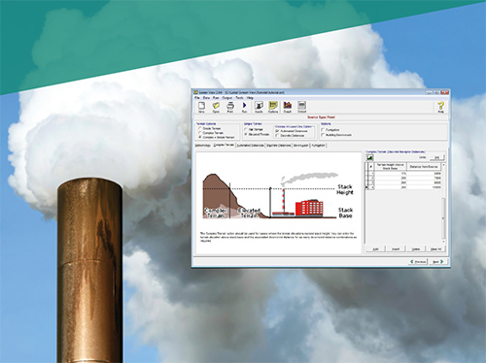Click the receptor table vertical scrollbar
Screen dimensions: 486x363
[x=443, y=202]
